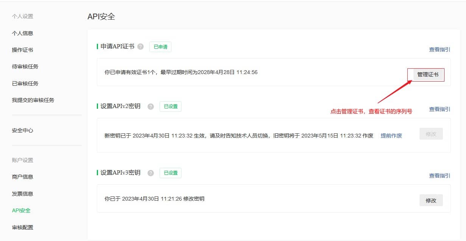This screenshot has width=466, height=241.
Task: Click the 管理证书 button
Action: pyautogui.click(x=428, y=75)
